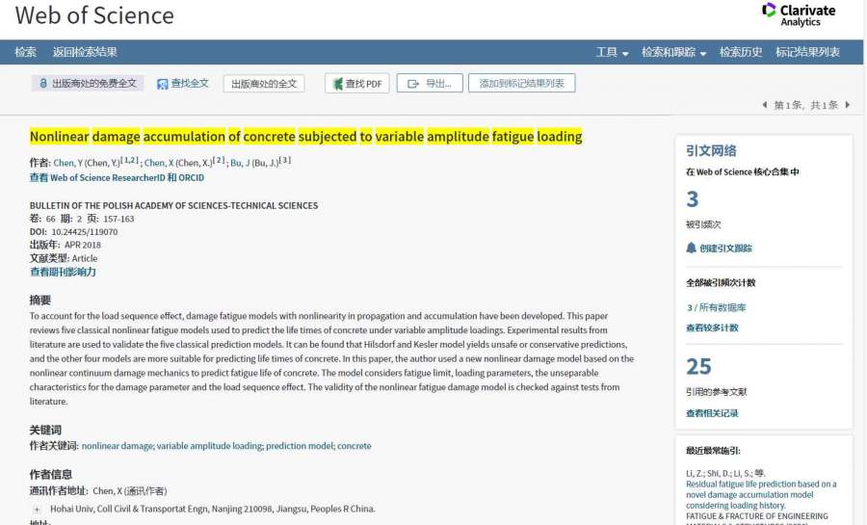Click 查看期刊影响力 link
Screen dimensions: 867x525
click(x=63, y=272)
